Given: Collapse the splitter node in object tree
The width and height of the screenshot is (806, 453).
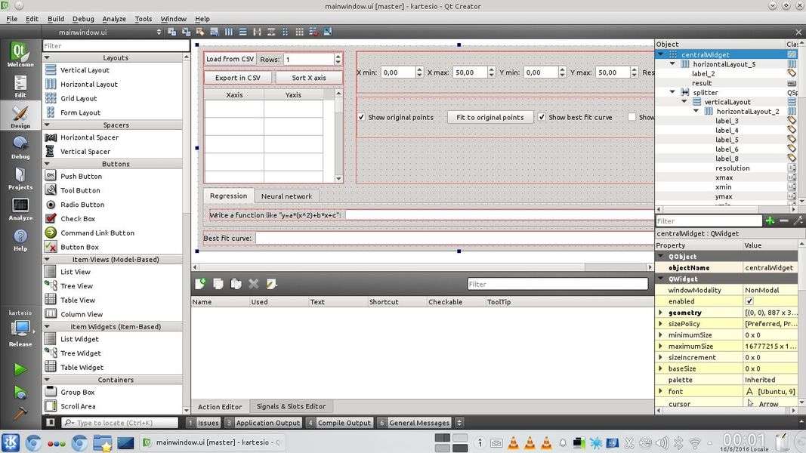Looking at the screenshot, I should pos(672,93).
